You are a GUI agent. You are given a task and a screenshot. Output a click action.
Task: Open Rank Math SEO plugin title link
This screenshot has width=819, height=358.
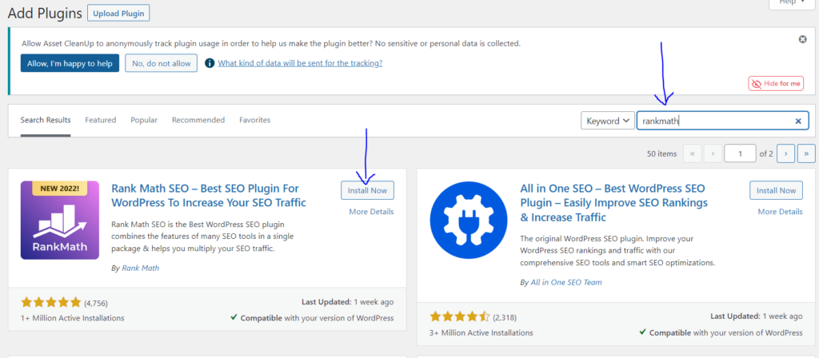tap(209, 195)
